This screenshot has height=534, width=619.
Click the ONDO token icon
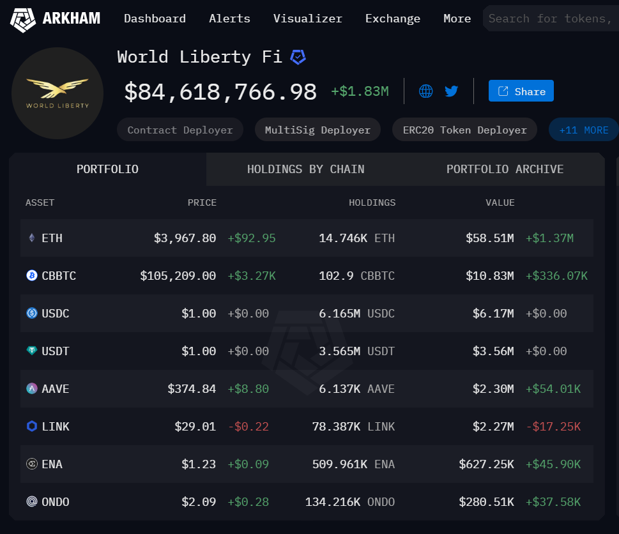[32, 501]
